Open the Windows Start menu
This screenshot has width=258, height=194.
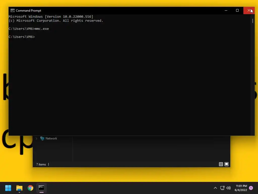[x=8, y=188]
